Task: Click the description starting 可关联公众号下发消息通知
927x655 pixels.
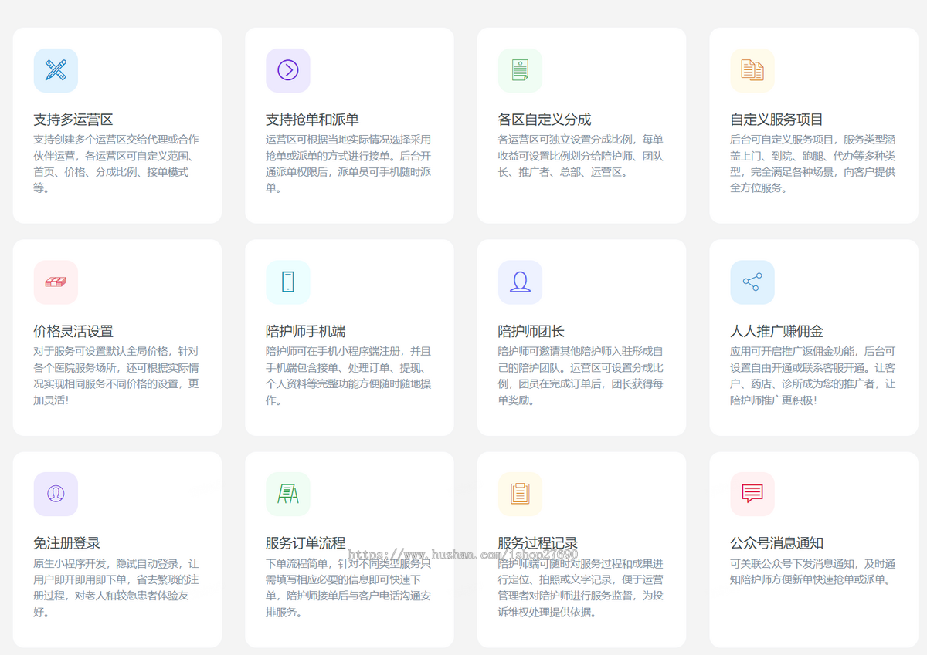Action: click(813, 572)
